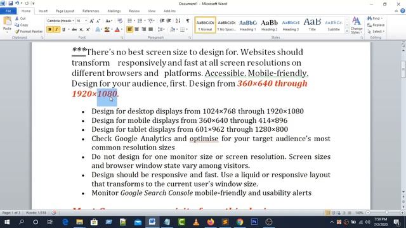Toggle superscript formatting
This screenshot has width=406, height=228.
coord(88,30)
